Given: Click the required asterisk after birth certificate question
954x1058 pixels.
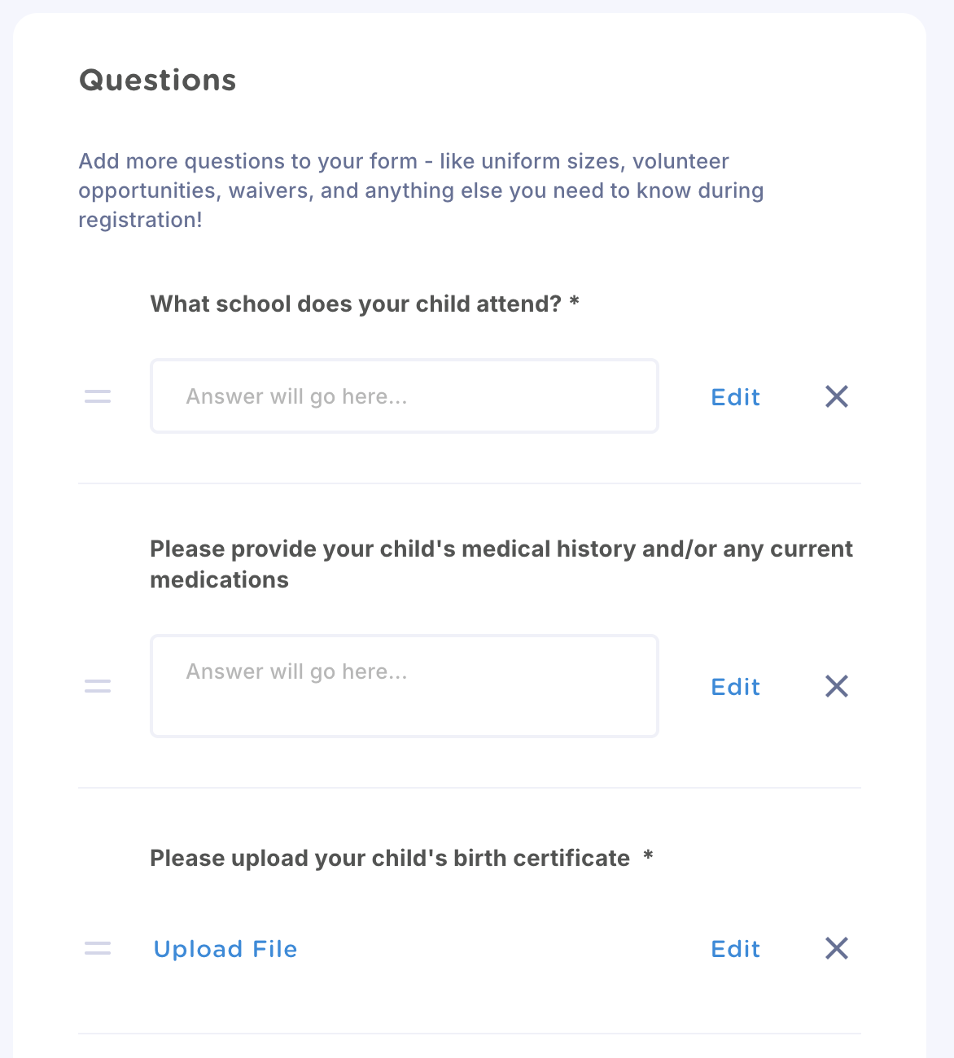Looking at the screenshot, I should click(648, 856).
